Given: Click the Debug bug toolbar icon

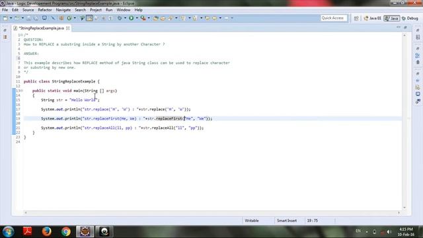Looking at the screenshot, I should (x=120, y=18).
